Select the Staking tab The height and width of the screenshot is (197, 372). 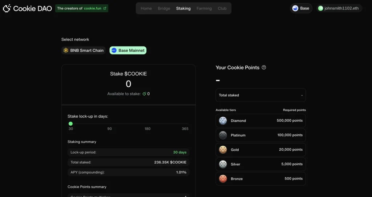183,8
